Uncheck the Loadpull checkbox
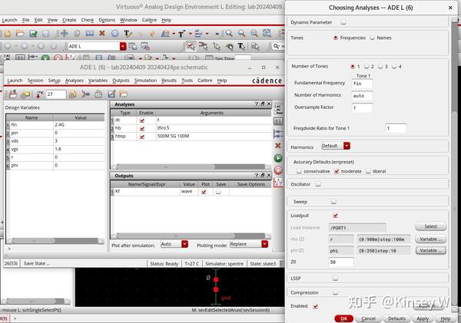Viewport: 461px width, 323px height. tap(335, 216)
